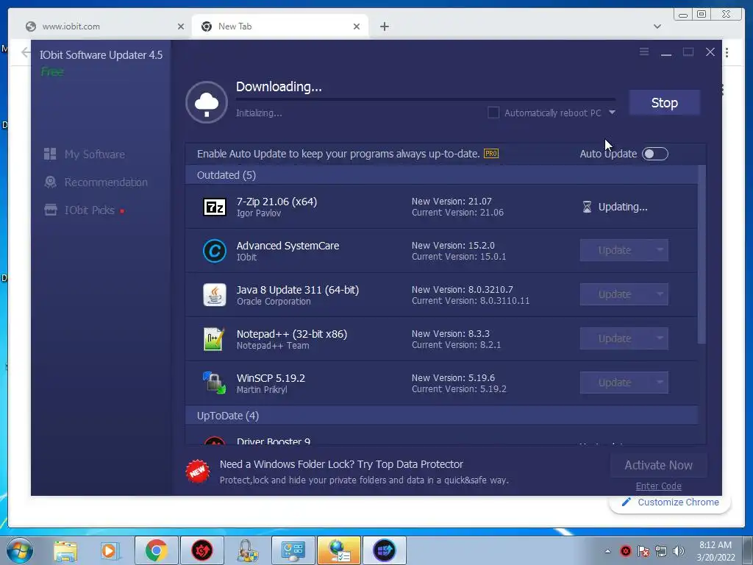The width and height of the screenshot is (753, 565).
Task: Open a new Chrome tab
Action: tap(384, 26)
